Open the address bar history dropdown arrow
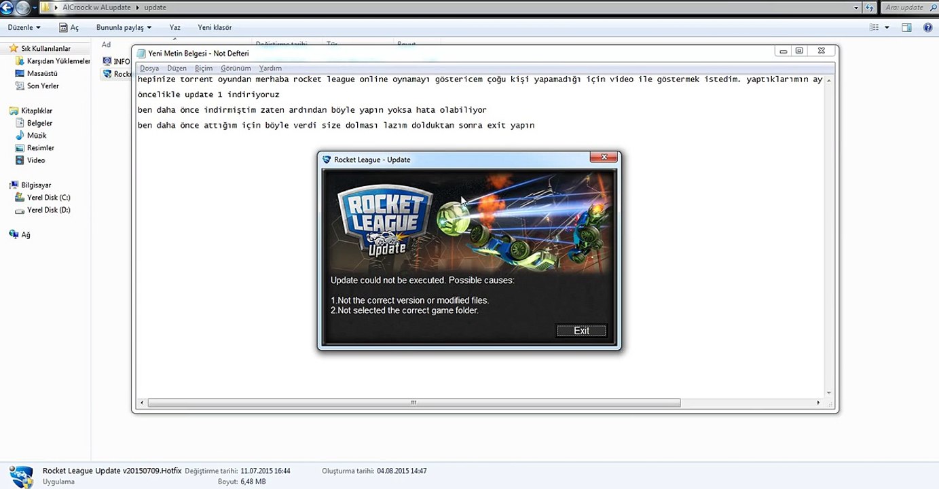Screen dimensions: 939x489 point(855,8)
